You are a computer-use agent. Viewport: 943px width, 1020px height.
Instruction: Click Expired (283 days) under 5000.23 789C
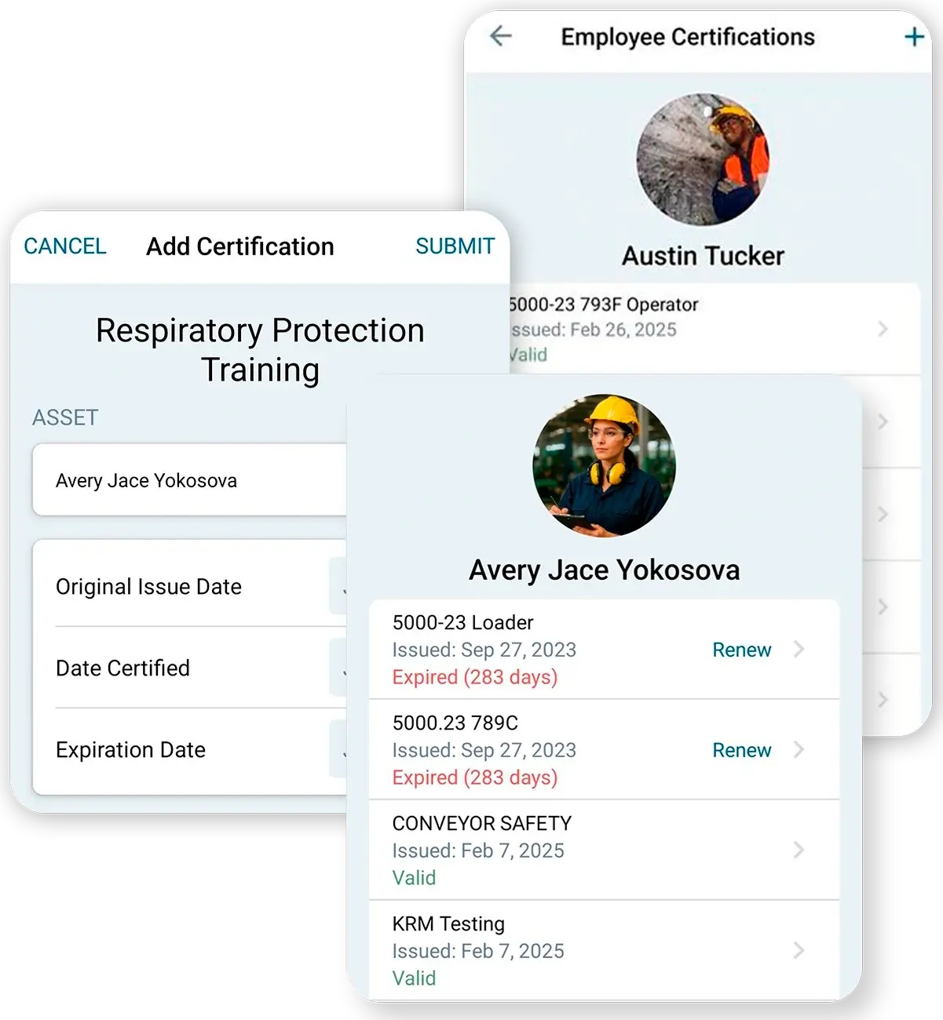tap(475, 778)
